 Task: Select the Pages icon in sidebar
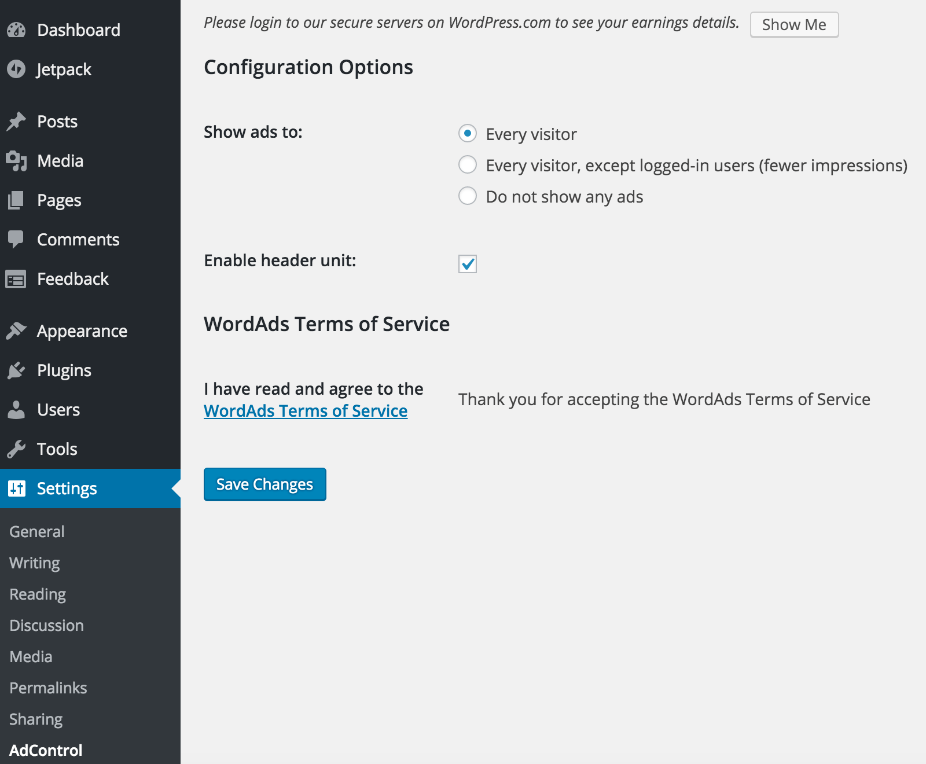click(16, 200)
